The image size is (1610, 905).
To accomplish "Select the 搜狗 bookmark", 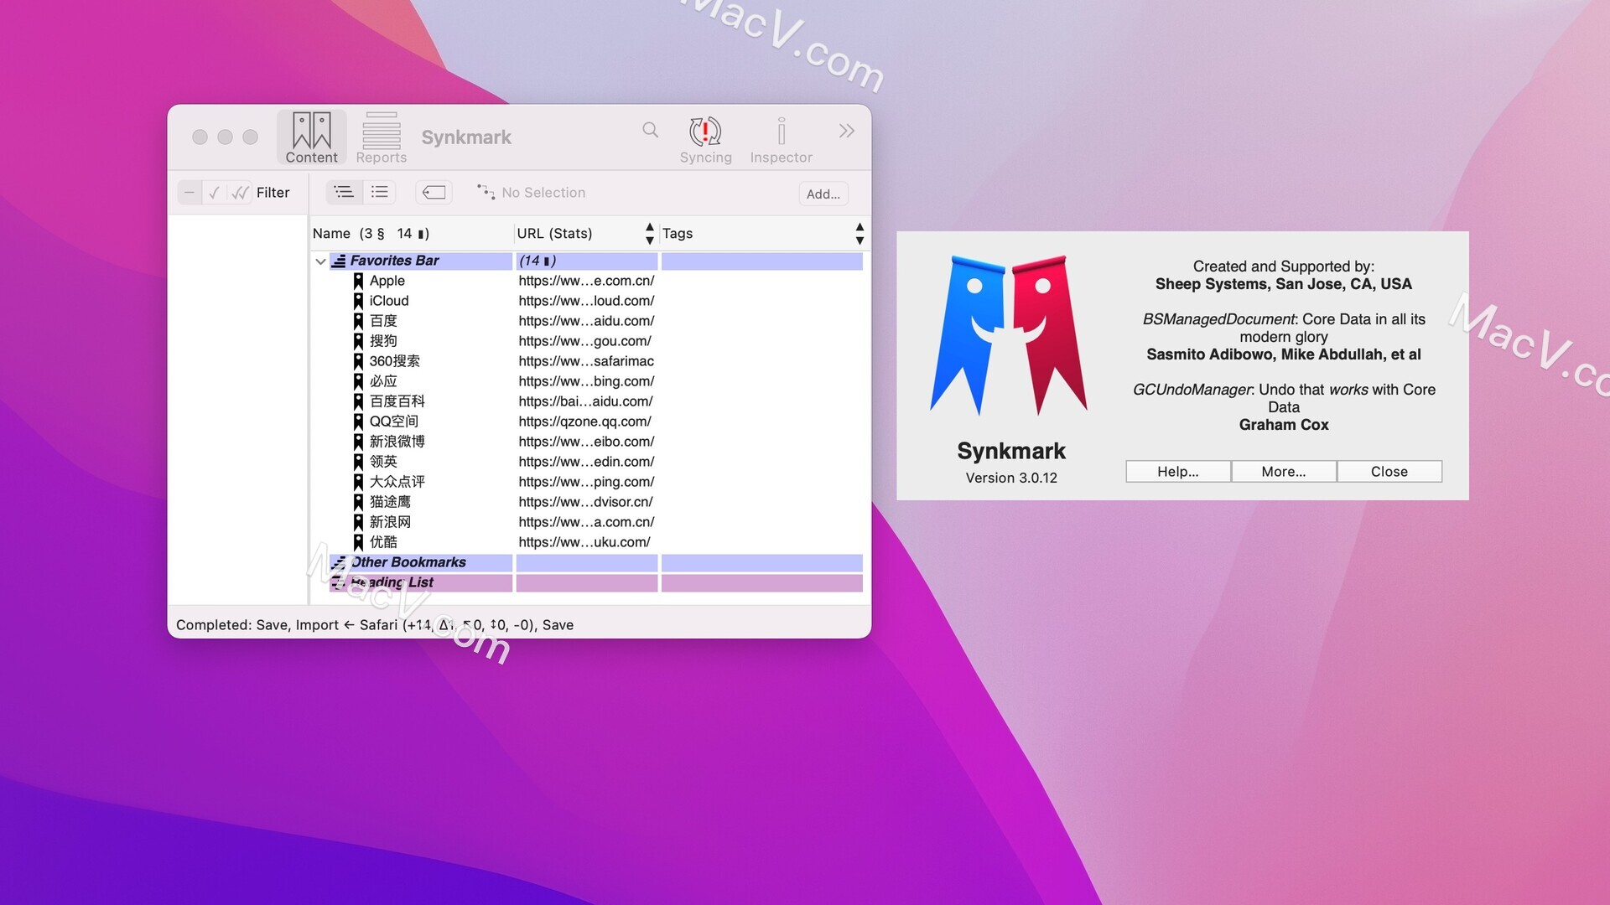I will coord(383,341).
